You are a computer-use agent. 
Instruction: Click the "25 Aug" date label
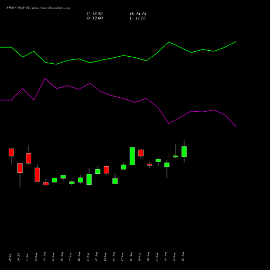tap(174, 257)
